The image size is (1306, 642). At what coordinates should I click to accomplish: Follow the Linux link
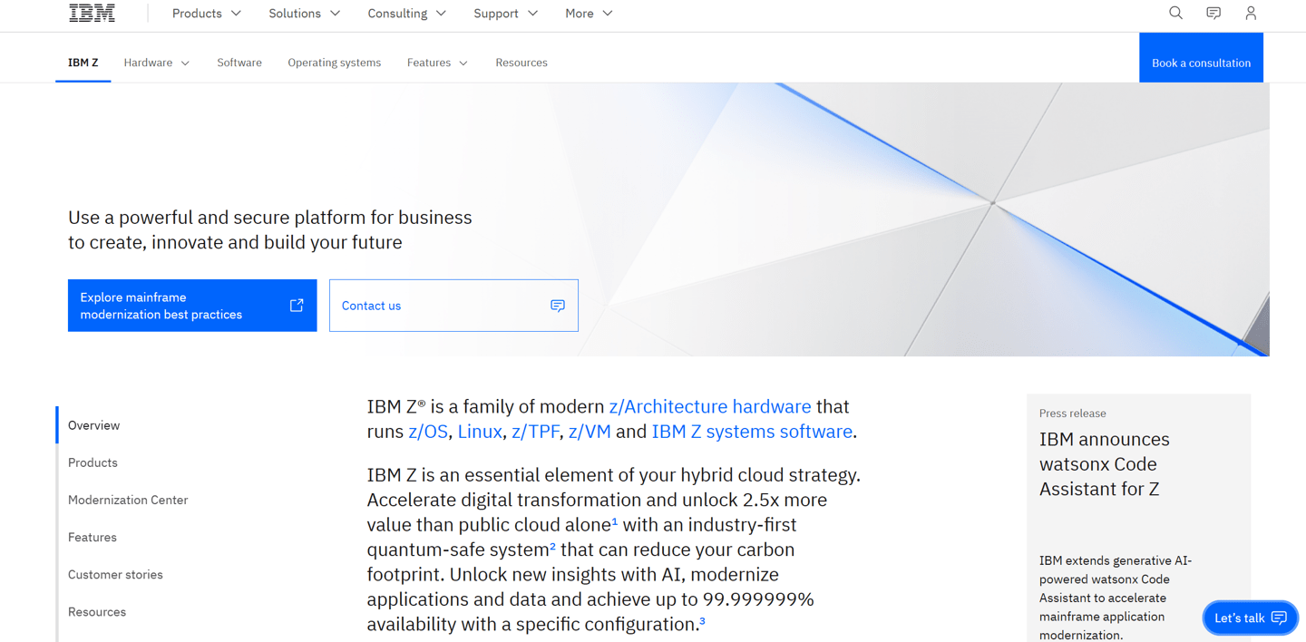[x=480, y=432]
